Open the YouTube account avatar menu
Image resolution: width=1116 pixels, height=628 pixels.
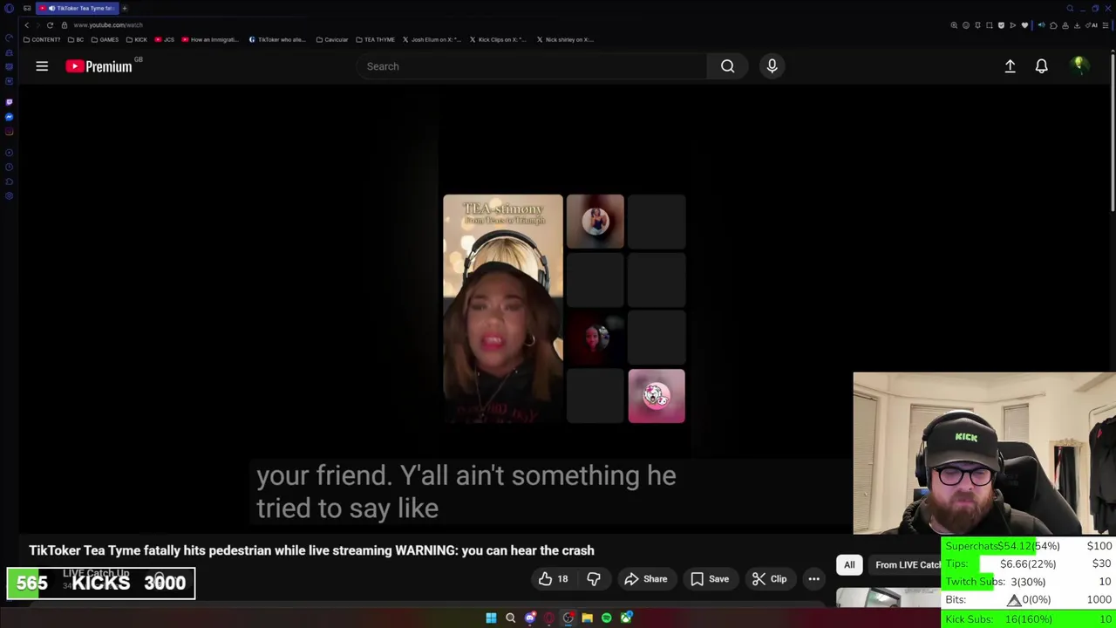[x=1079, y=65]
